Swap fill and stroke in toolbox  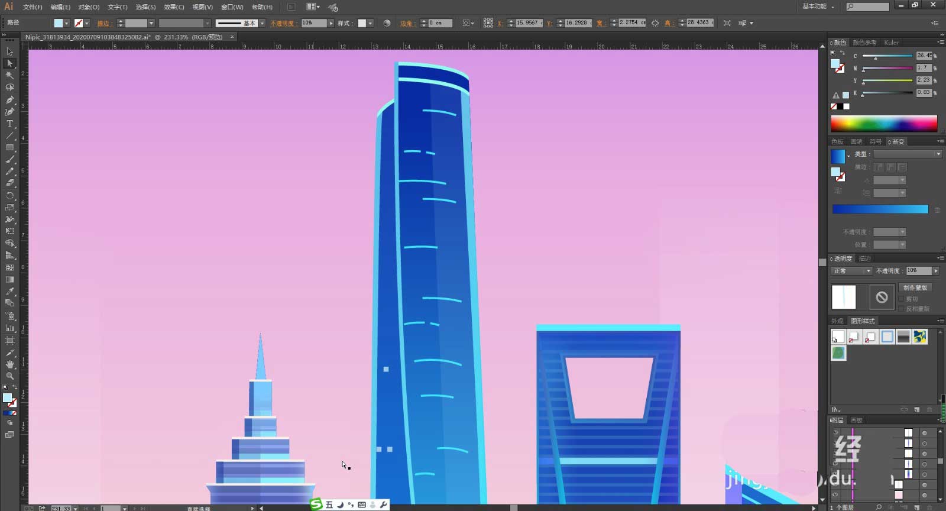click(x=15, y=387)
